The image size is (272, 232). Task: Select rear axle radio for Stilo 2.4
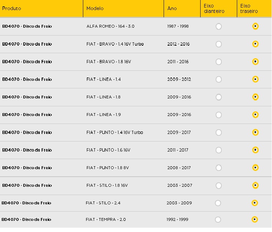(255, 203)
